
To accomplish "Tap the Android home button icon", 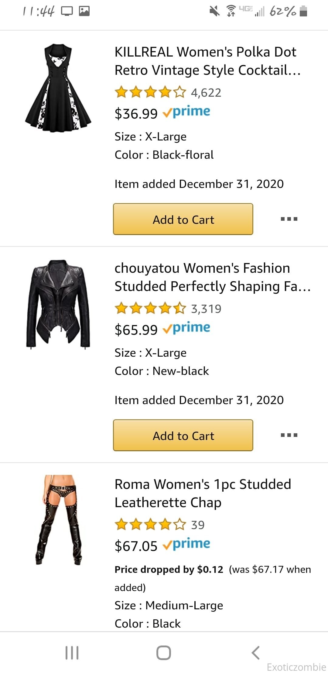I will pos(164,652).
